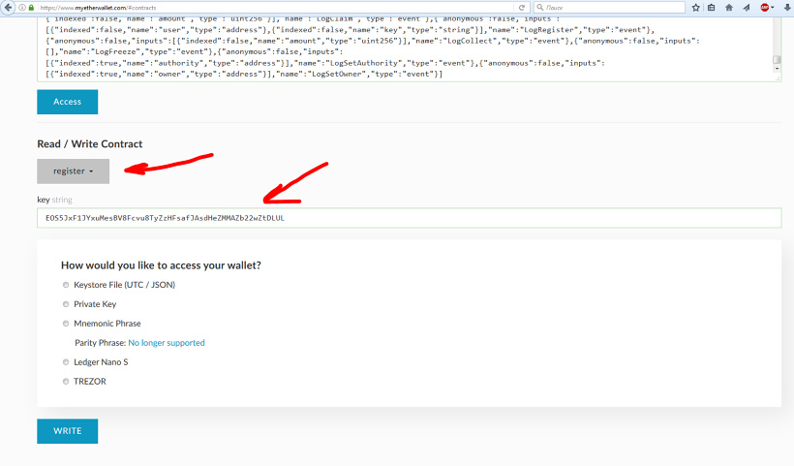
Task: Click the blue WRITE button
Action: tap(68, 431)
